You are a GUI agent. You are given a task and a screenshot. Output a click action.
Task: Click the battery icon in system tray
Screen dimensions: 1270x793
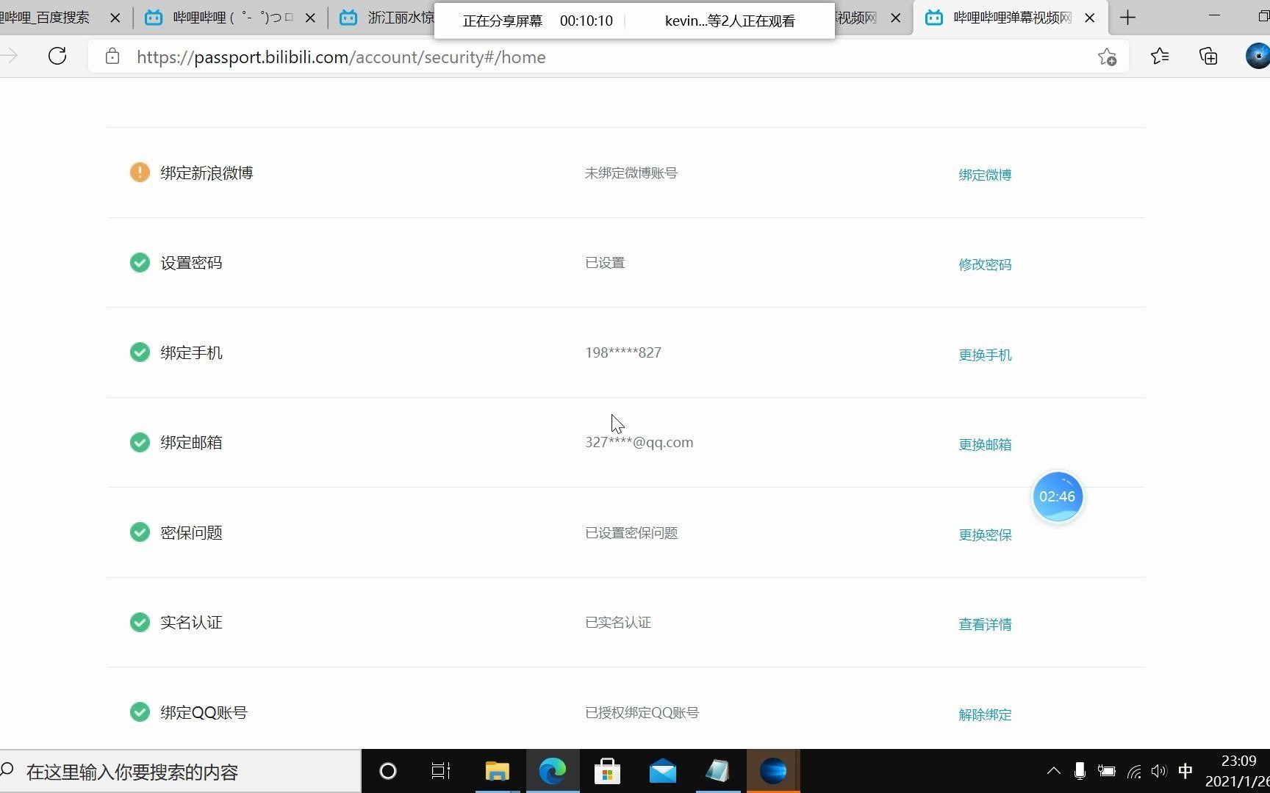pyautogui.click(x=1106, y=771)
